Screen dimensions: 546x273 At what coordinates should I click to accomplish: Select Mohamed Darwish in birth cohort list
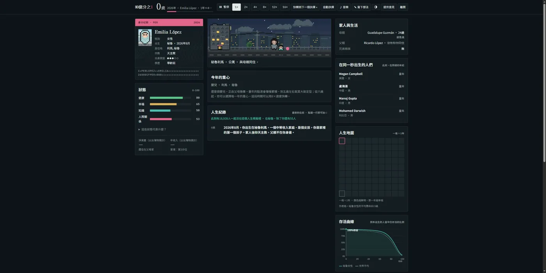pyautogui.click(x=372, y=113)
